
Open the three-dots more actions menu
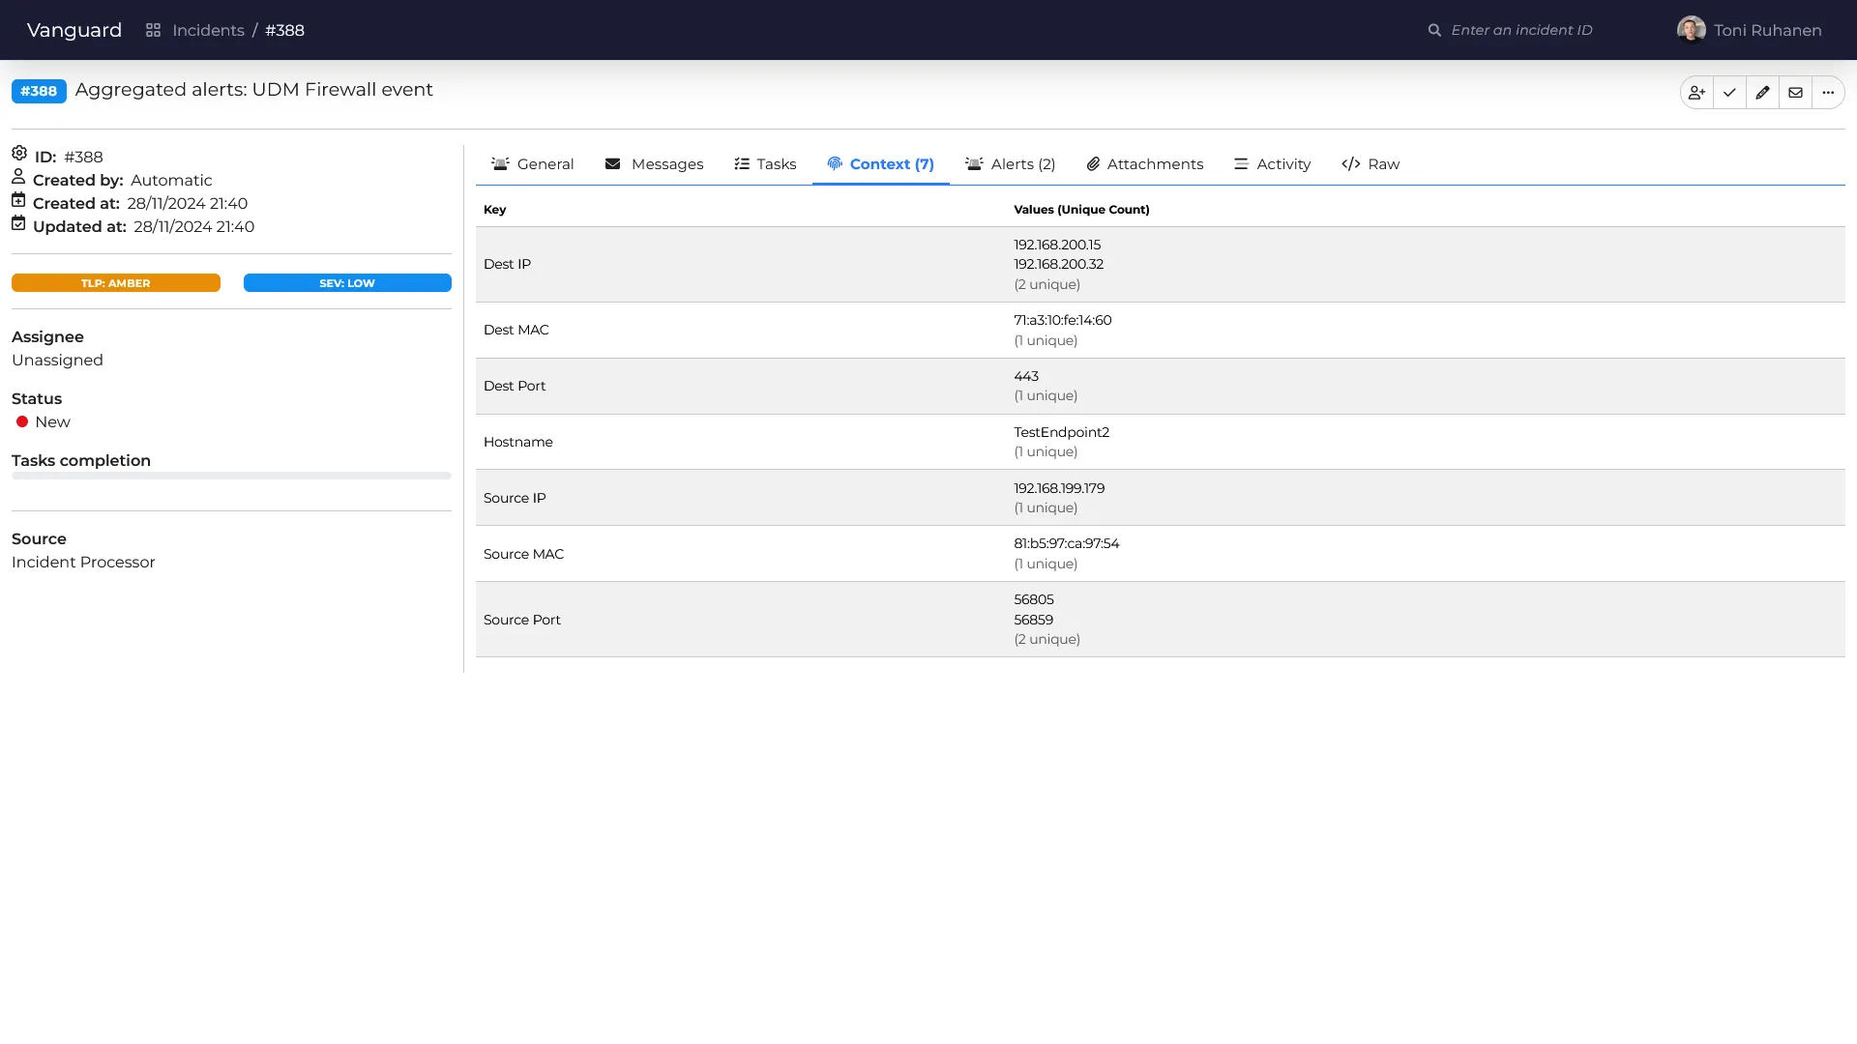coord(1828,93)
